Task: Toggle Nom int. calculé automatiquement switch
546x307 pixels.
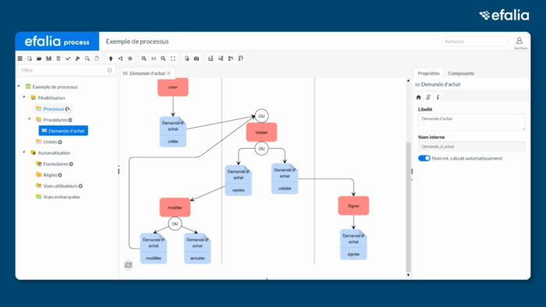Action: pos(424,158)
